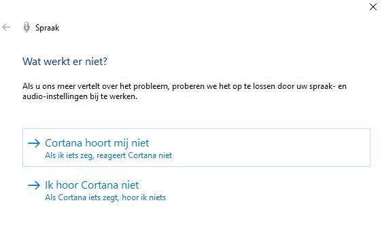Click the arrow next to Cortana hoort mij niet
Image resolution: width=382 pixels, height=249 pixels.
pos(34,143)
